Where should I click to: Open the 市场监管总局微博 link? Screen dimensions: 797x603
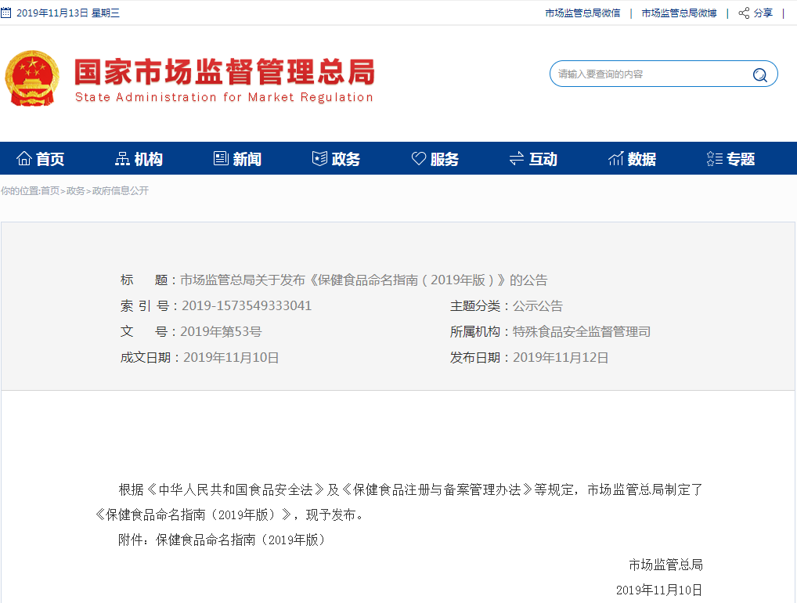click(679, 13)
